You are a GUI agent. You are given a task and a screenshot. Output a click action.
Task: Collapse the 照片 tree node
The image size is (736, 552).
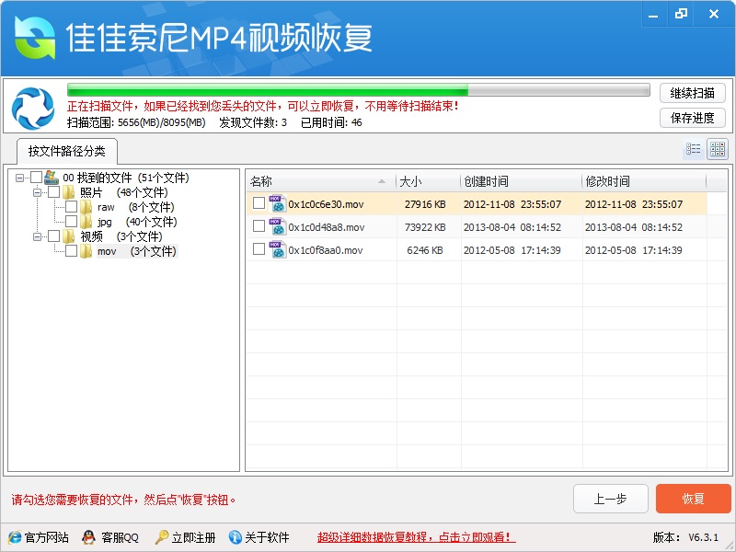click(x=38, y=192)
